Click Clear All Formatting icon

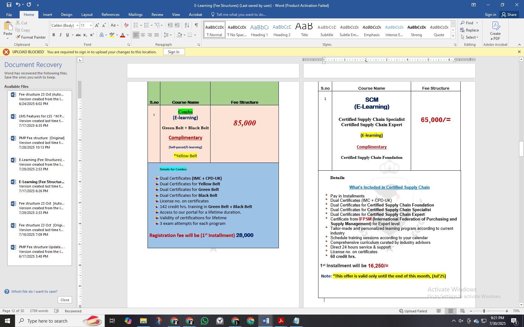126,26
